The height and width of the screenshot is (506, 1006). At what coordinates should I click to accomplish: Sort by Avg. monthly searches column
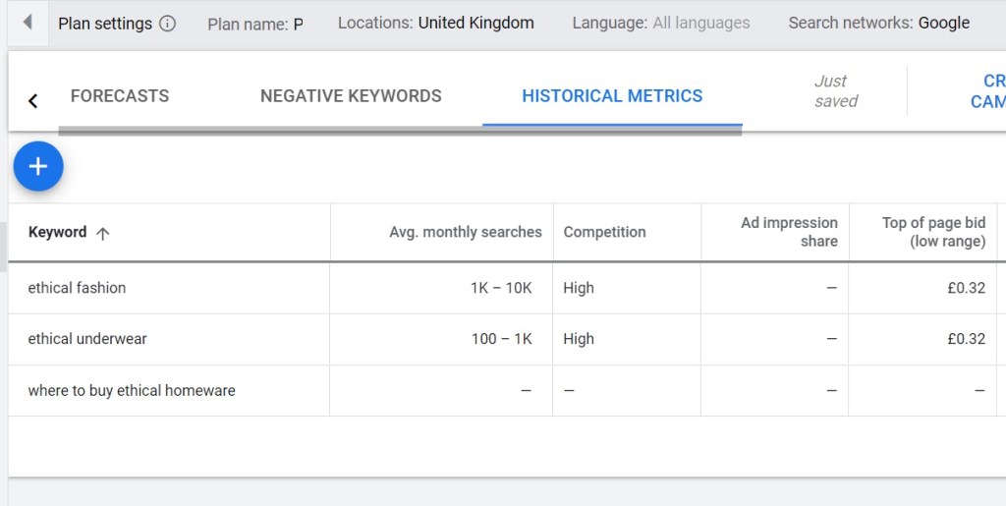pyautogui.click(x=465, y=233)
